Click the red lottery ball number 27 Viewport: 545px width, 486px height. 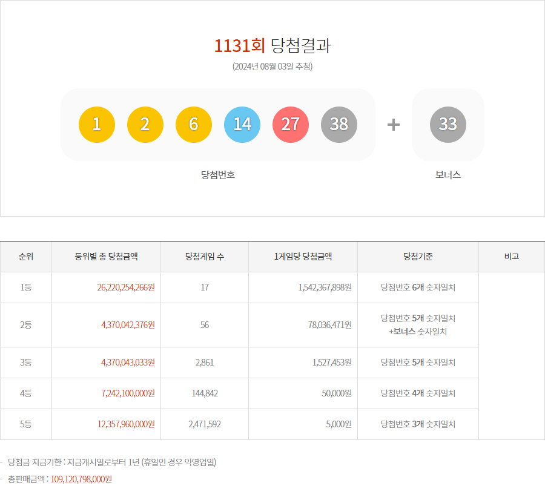[291, 124]
